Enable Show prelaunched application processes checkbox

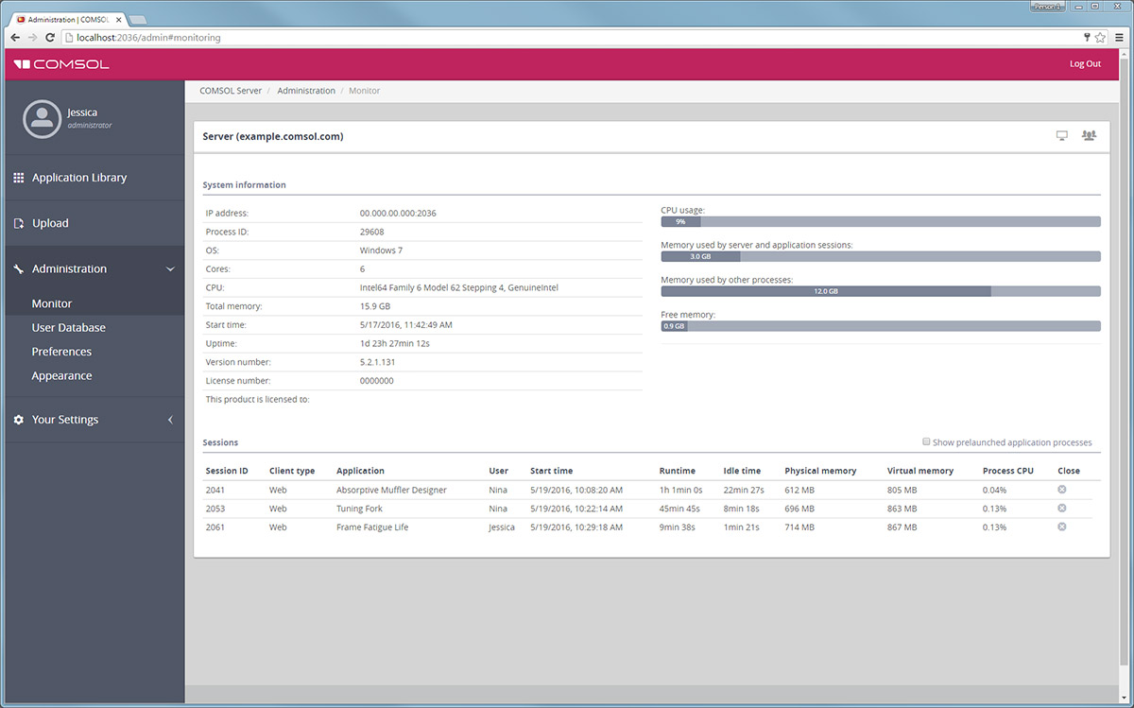click(x=926, y=442)
